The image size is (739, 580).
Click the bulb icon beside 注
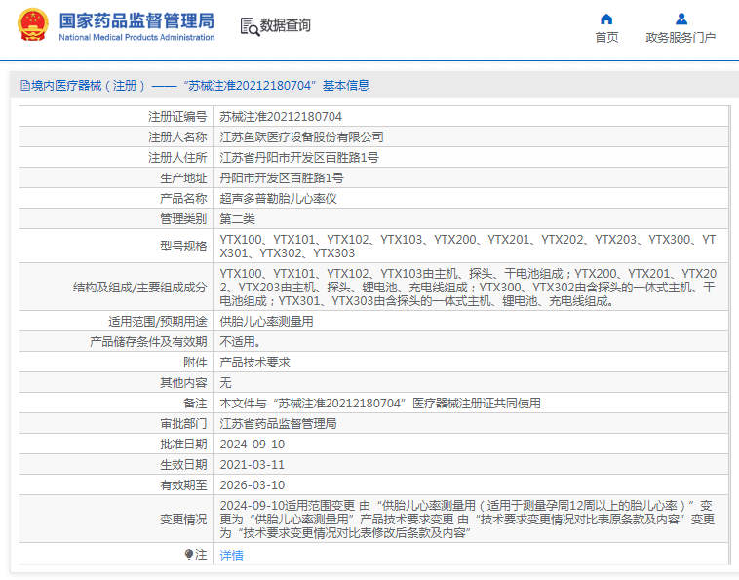[x=189, y=554]
